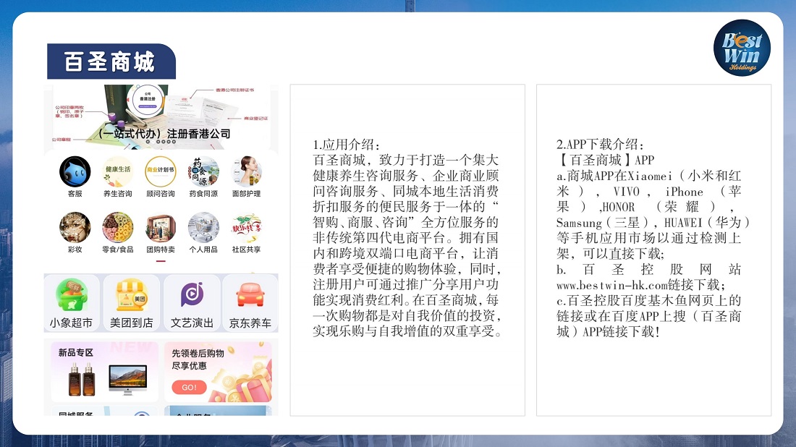The width and height of the screenshot is (796, 447).
Task: Open the 美团到店 service tile
Action: pos(131,302)
